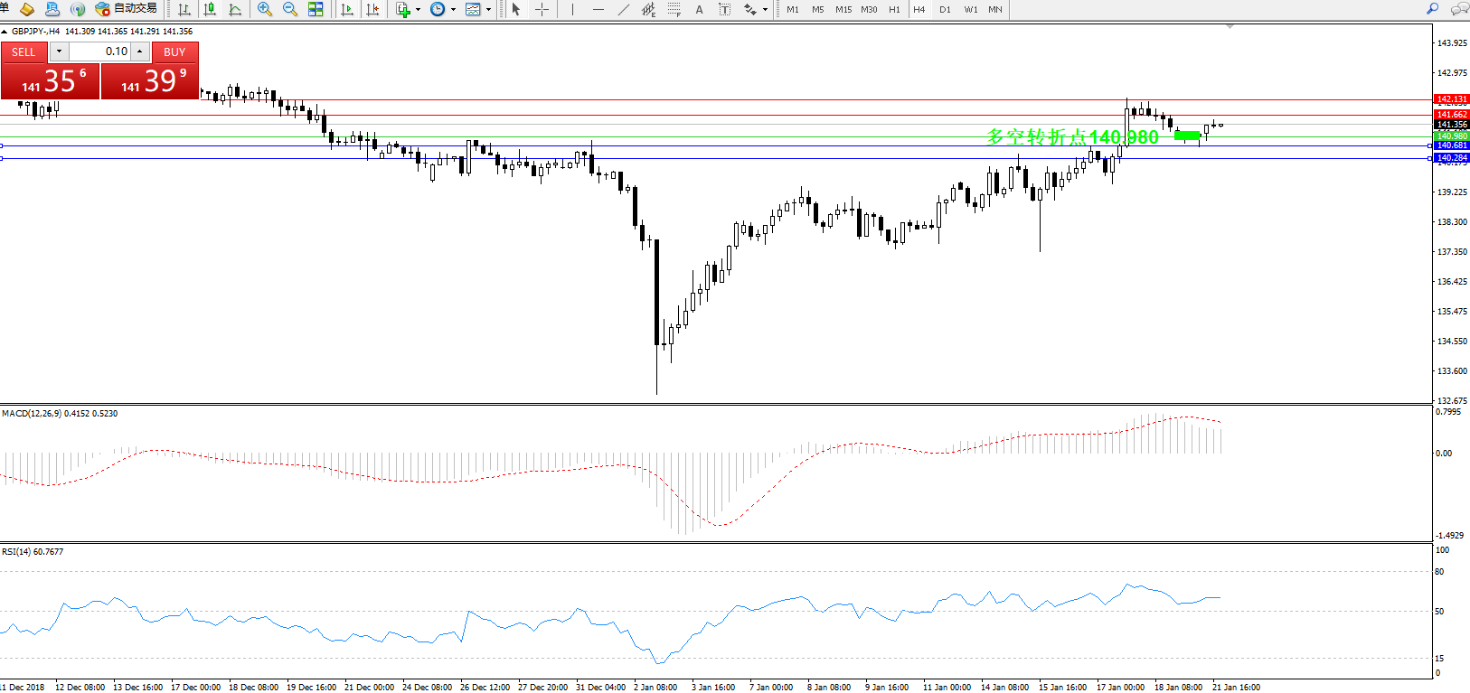
Task: Click the lot size 0.10 field
Action: (99, 52)
